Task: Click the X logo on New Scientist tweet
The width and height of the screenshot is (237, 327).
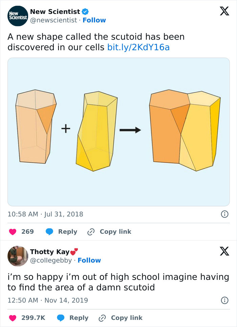Action: (x=222, y=12)
